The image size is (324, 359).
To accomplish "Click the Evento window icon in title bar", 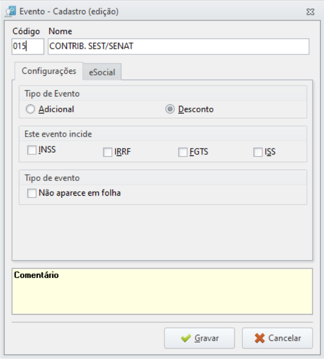I will pos(11,11).
